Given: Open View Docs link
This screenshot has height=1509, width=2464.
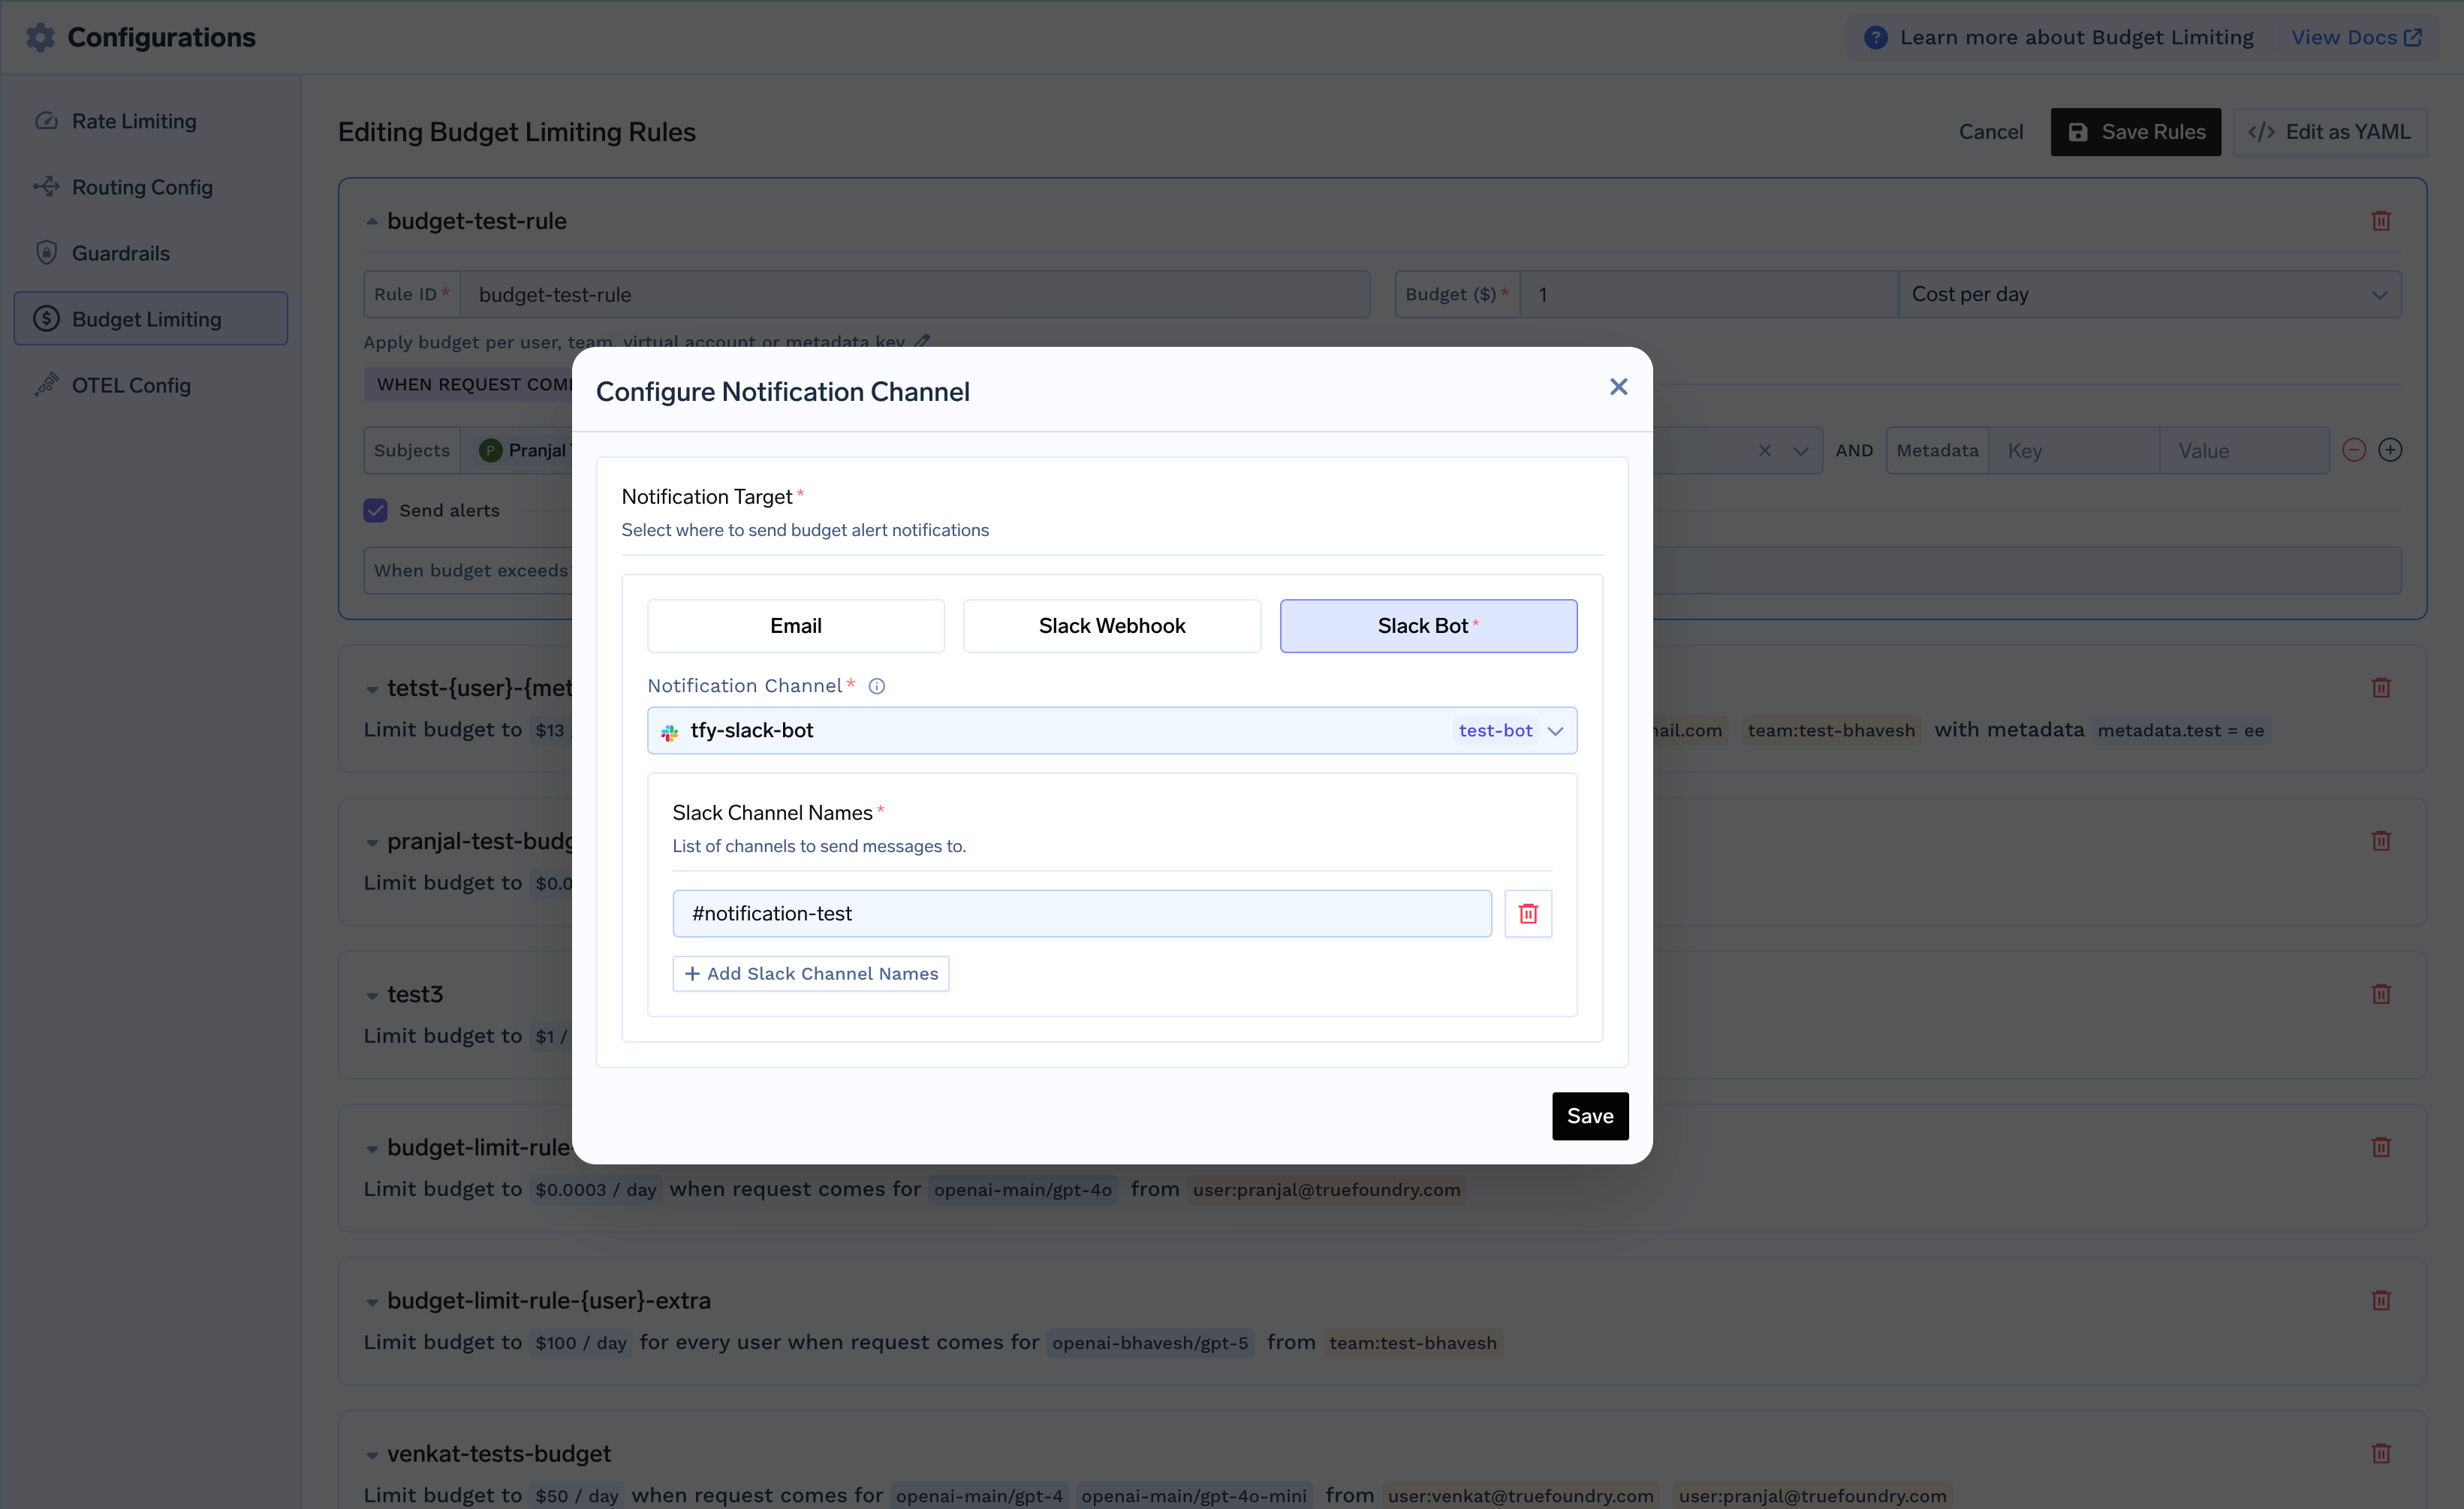Looking at the screenshot, I should 2357,37.
